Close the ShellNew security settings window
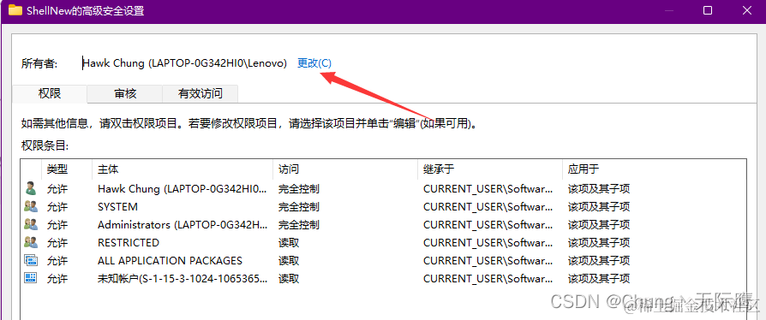766x320 pixels. [747, 10]
